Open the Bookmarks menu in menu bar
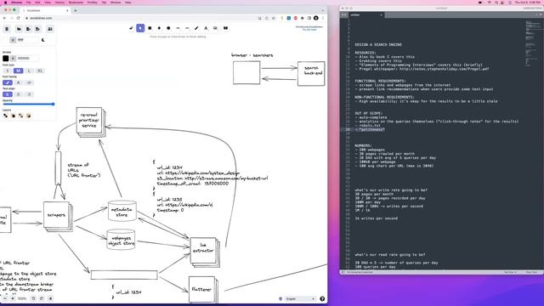544x306 pixels. click(76, 2)
